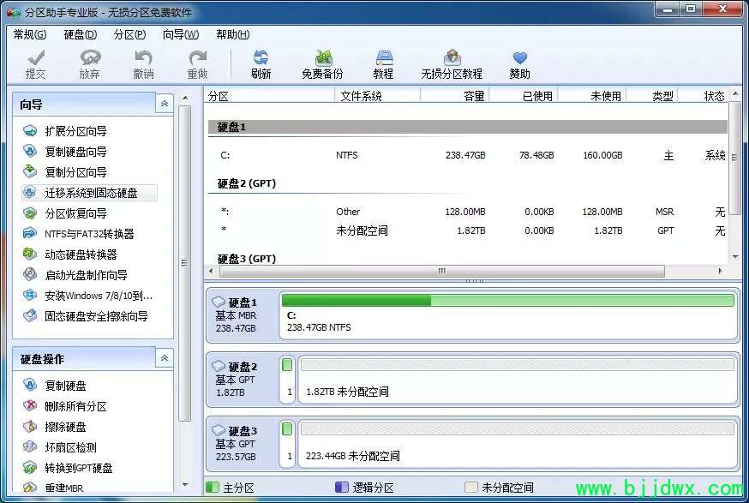Open 免费备份 free backup tool
The image size is (749, 503).
pos(322,64)
